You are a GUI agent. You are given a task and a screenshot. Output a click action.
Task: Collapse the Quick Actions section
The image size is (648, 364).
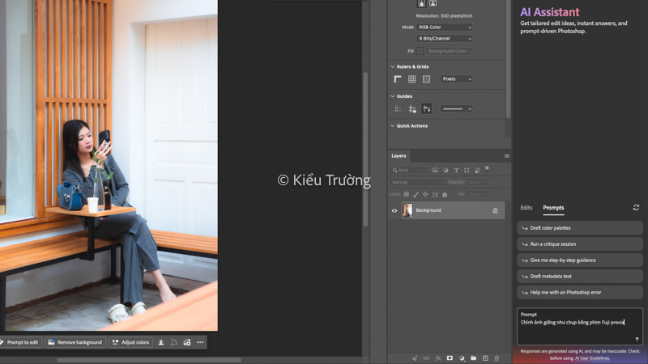393,126
